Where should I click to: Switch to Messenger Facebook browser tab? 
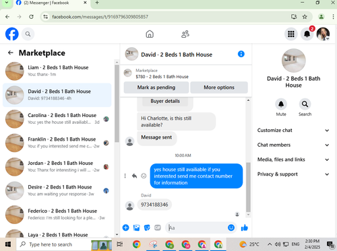51,3
